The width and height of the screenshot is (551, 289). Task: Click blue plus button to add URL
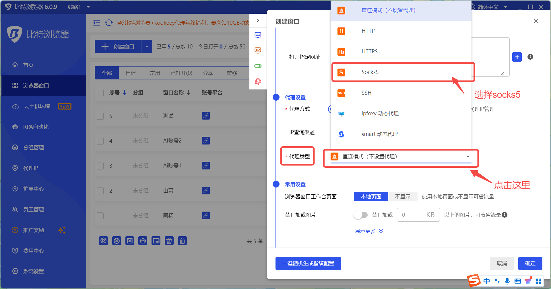pos(517,57)
